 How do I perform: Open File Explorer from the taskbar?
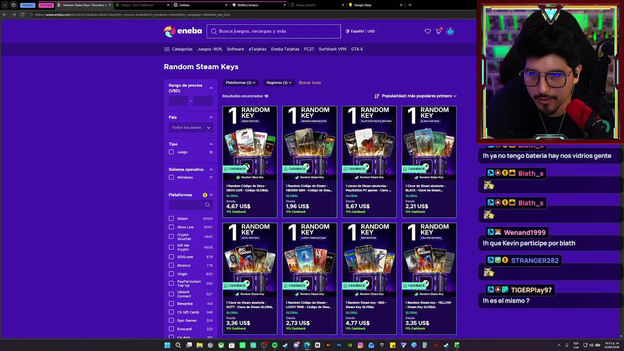coord(199,345)
